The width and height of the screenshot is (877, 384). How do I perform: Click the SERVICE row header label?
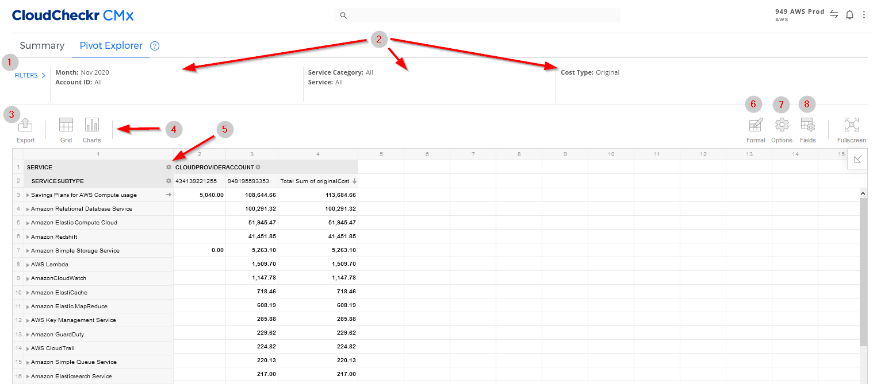pos(40,167)
